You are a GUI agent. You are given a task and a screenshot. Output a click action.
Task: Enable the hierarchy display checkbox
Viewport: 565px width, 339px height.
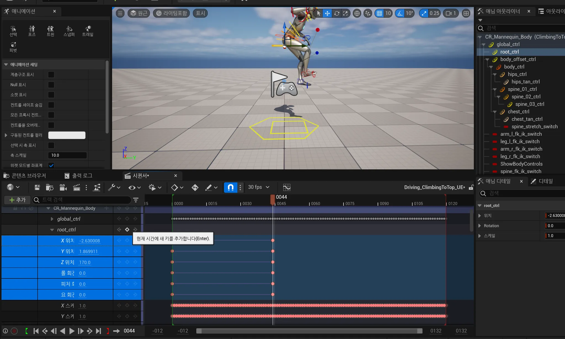pos(51,74)
